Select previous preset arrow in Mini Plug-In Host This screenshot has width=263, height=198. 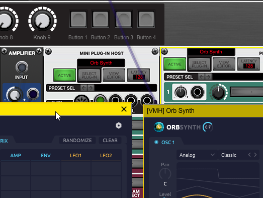83,88
